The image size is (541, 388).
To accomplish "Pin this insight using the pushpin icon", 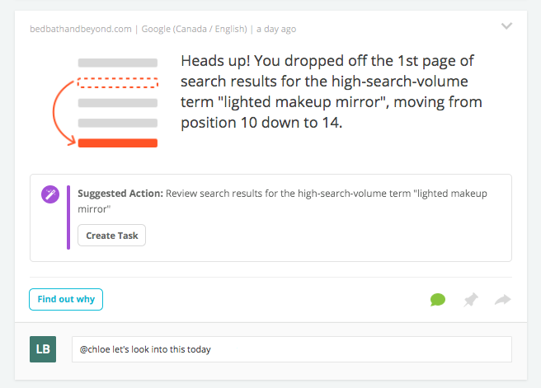I will 471,299.
